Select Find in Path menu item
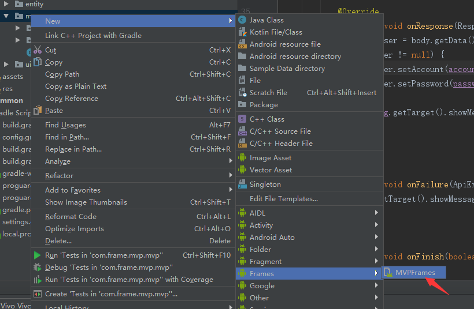The height and width of the screenshot is (309, 474). point(133,137)
